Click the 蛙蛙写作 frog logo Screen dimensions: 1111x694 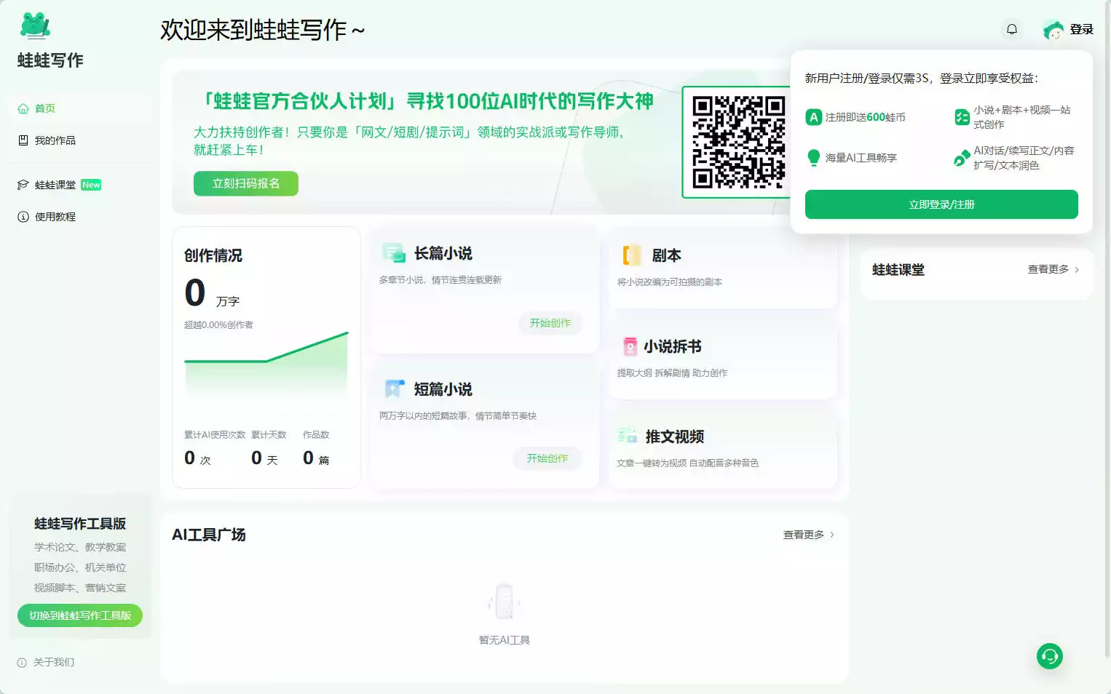coord(35,25)
